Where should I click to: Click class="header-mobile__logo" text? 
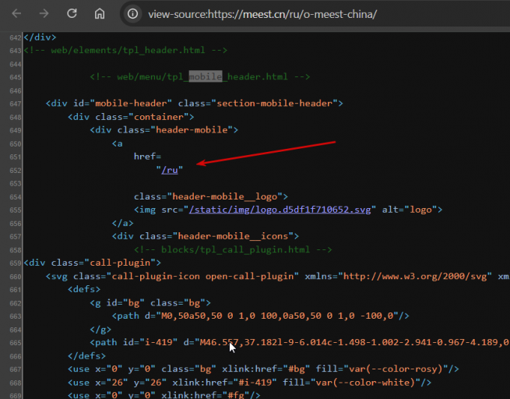click(211, 196)
